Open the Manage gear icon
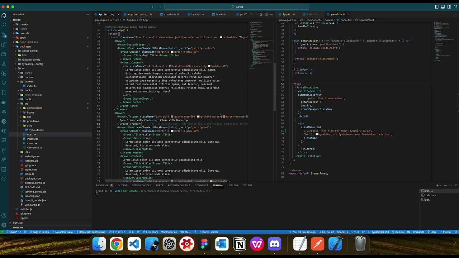Viewport: 459px width, 258px height. 4,225
